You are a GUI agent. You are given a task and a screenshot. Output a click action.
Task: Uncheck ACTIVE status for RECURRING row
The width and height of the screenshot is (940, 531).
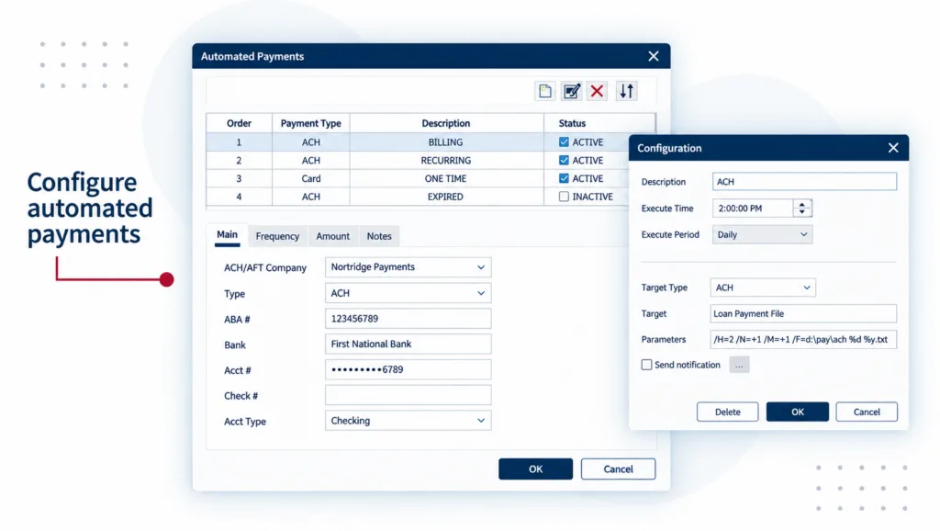point(564,160)
